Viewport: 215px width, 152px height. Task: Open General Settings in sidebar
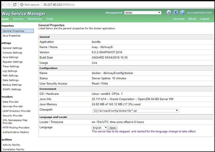tap(12, 48)
